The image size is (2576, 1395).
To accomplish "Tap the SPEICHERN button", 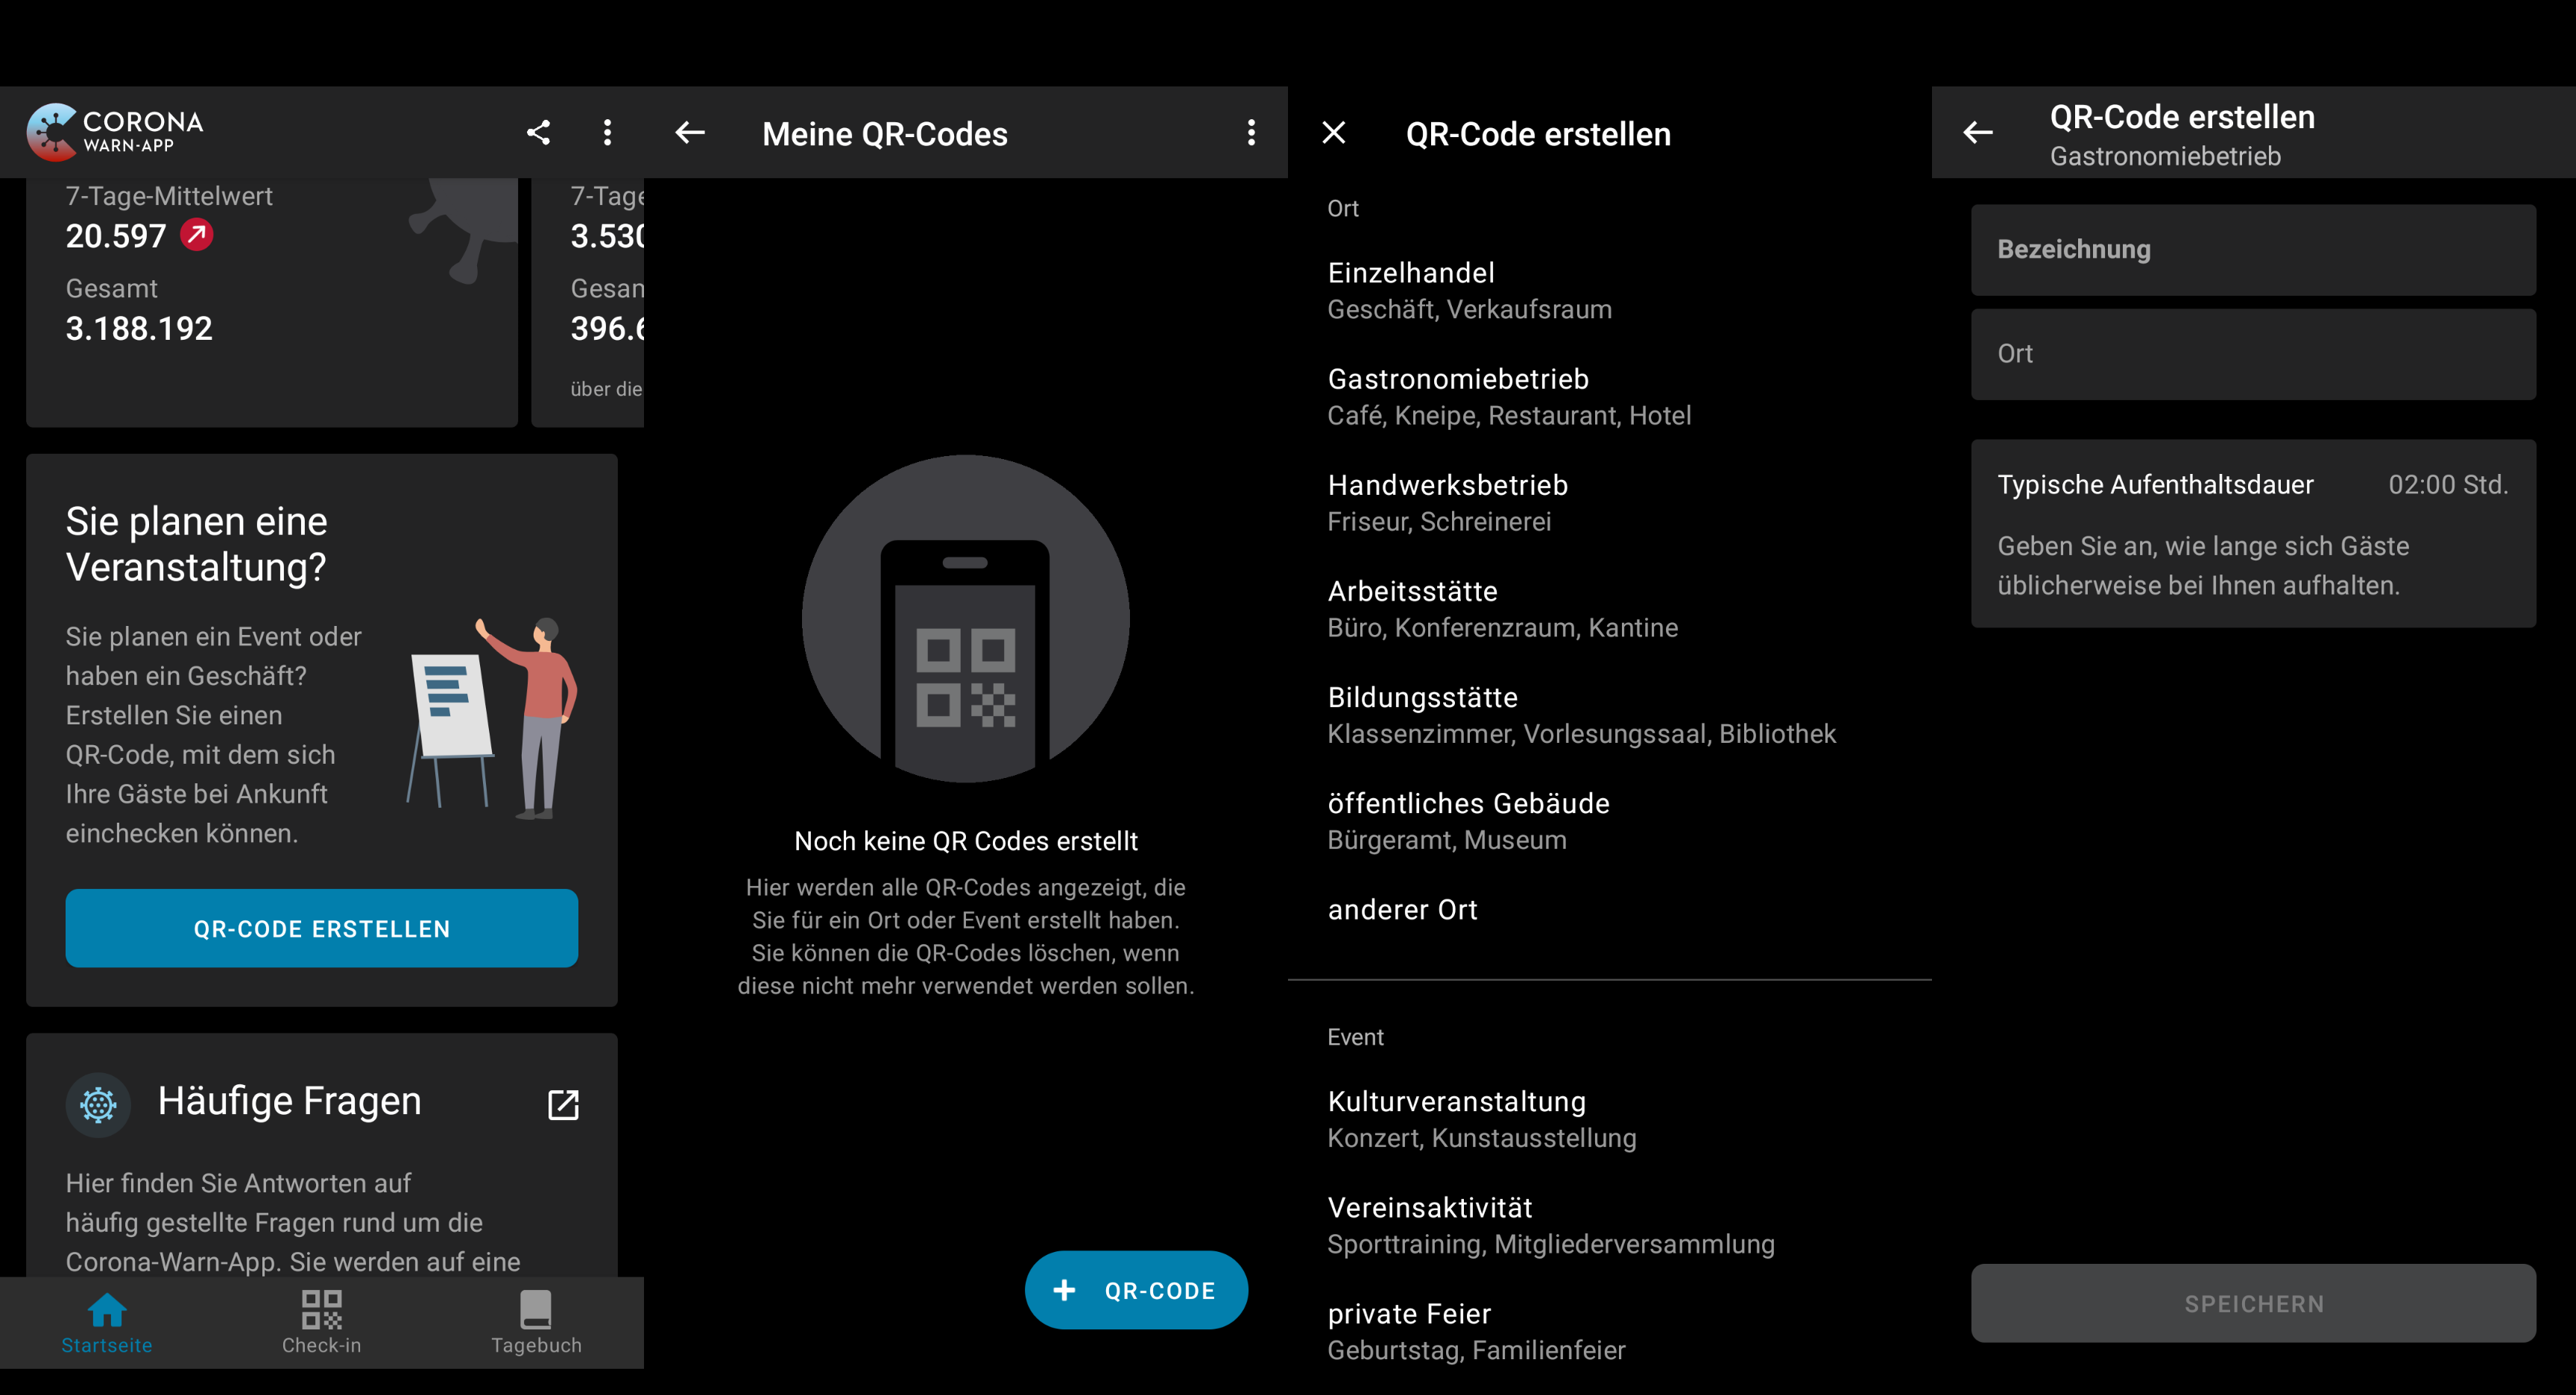I will coord(2253,1303).
